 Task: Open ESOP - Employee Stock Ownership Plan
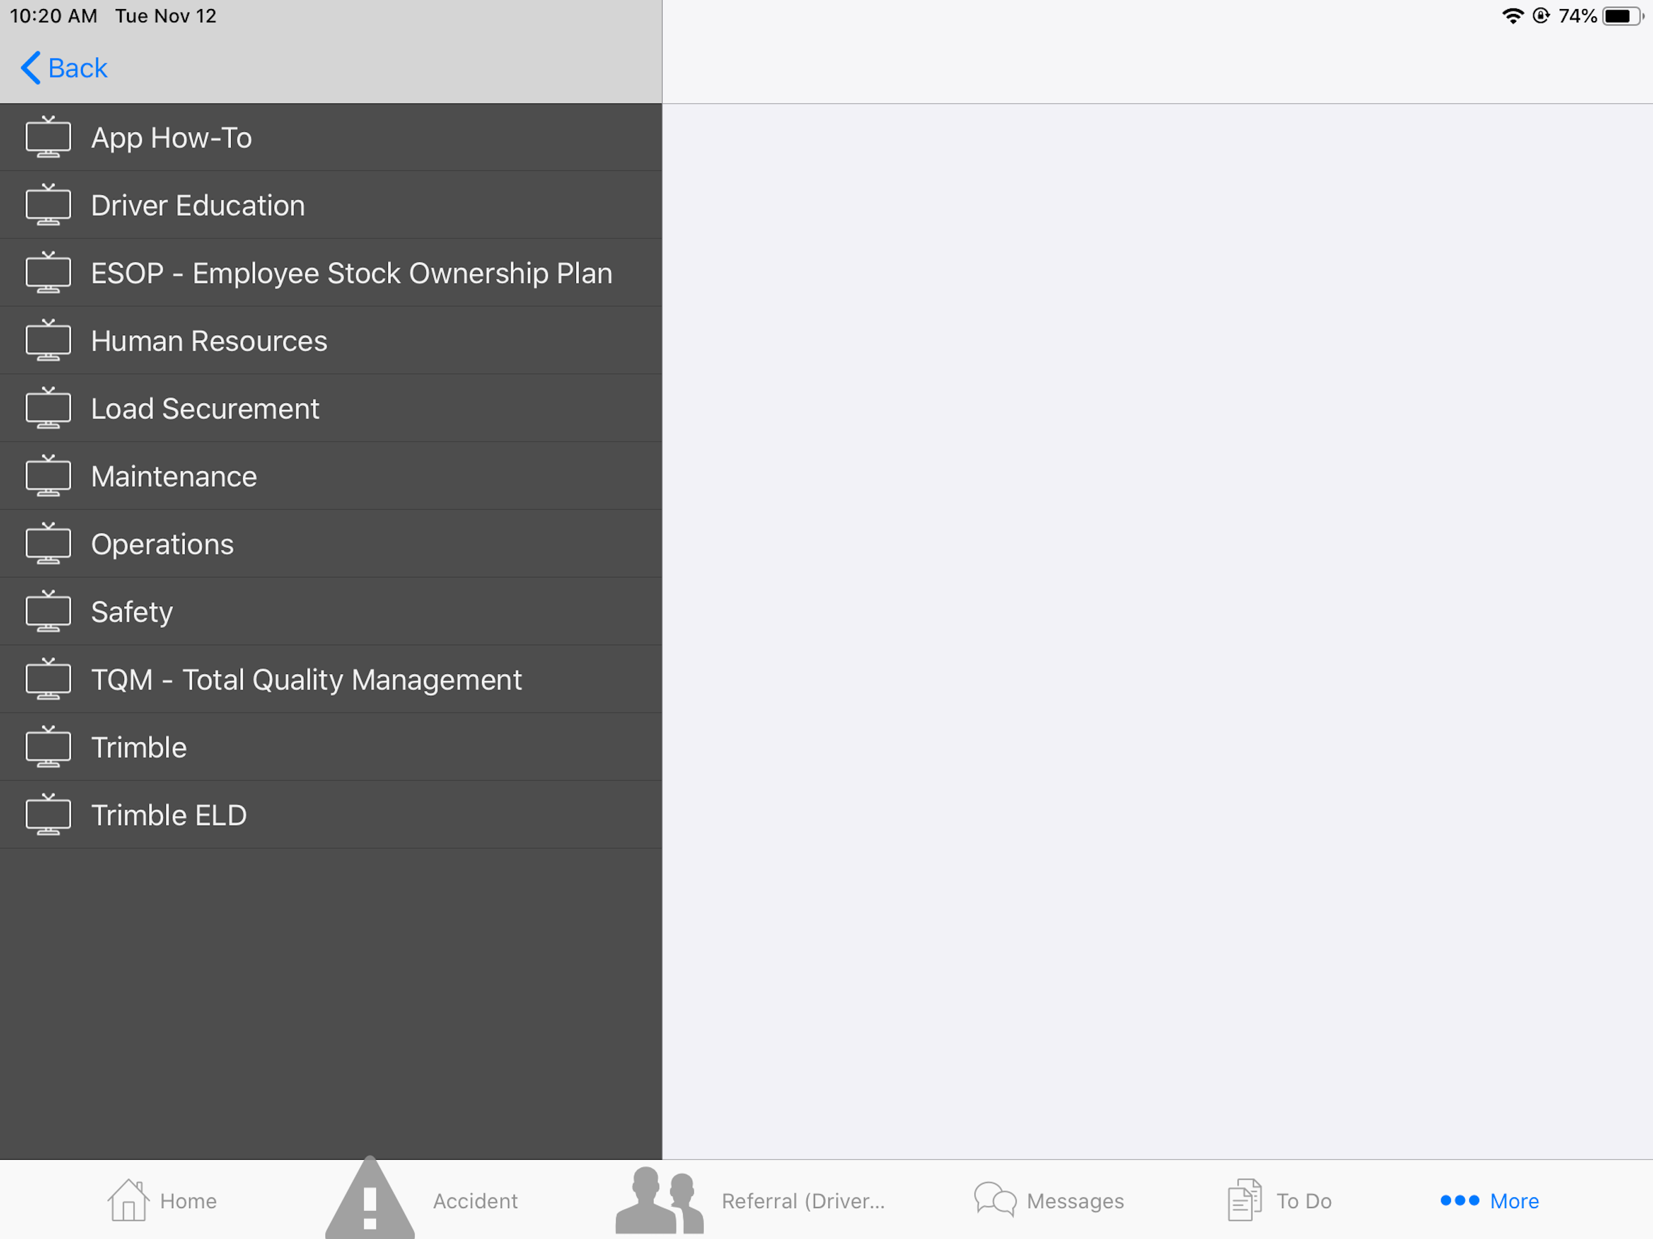coord(331,273)
